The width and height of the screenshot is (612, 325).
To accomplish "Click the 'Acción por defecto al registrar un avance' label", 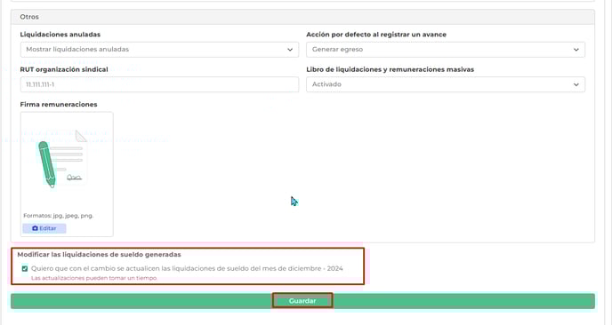I will pos(376,35).
